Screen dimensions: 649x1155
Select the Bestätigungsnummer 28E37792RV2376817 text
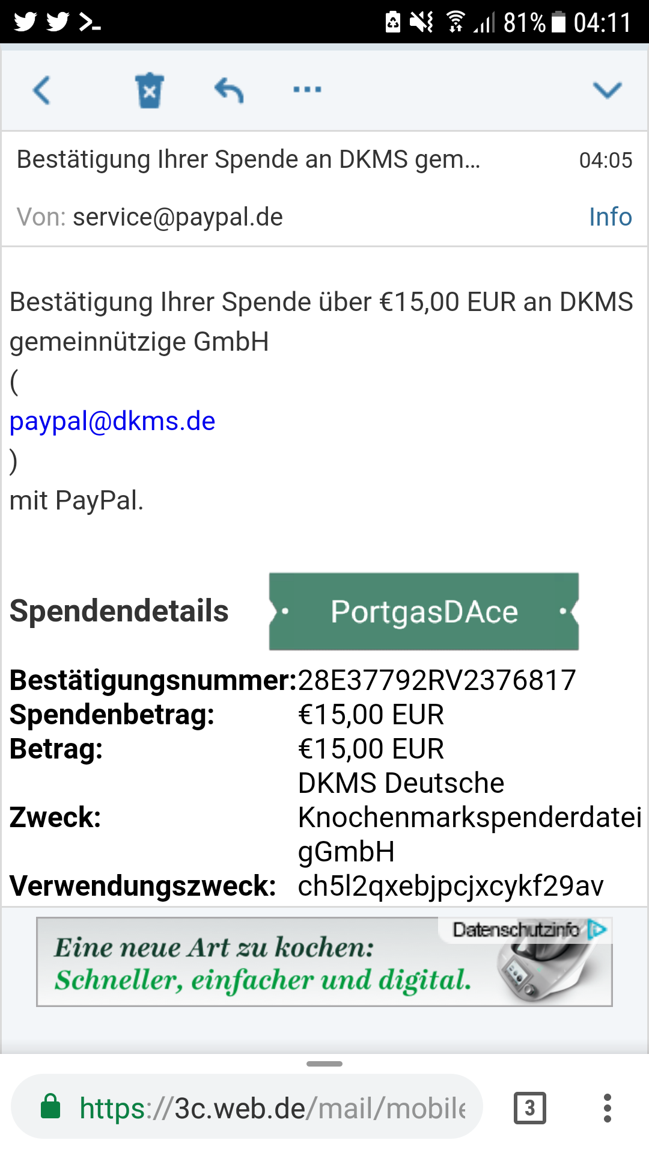tap(437, 680)
